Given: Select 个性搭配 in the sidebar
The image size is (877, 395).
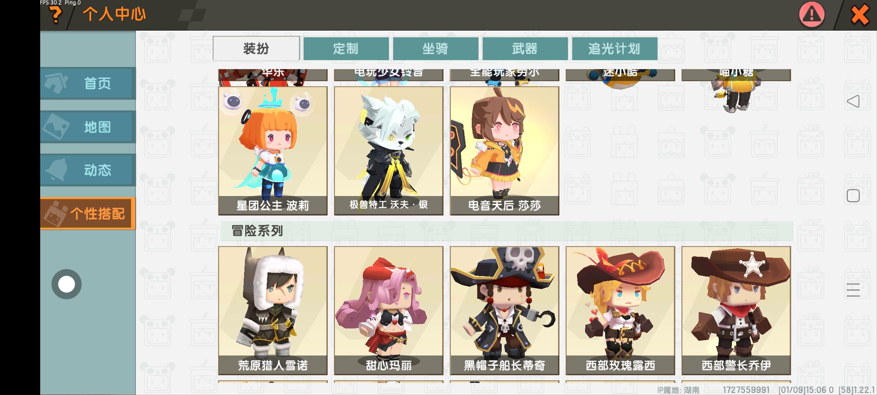Looking at the screenshot, I should pos(88,214).
